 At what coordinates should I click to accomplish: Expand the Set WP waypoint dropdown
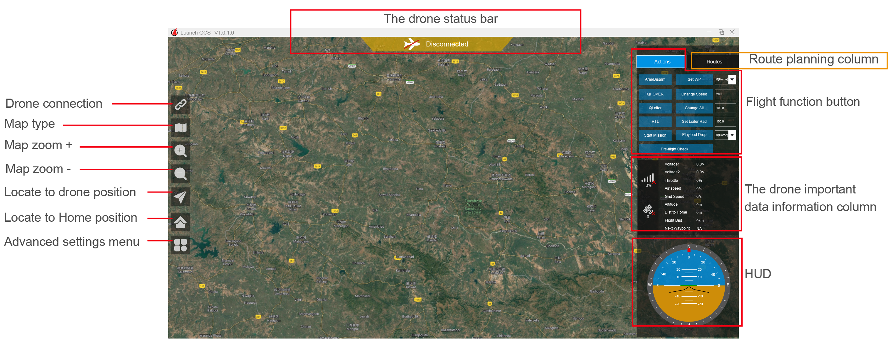[x=732, y=79]
